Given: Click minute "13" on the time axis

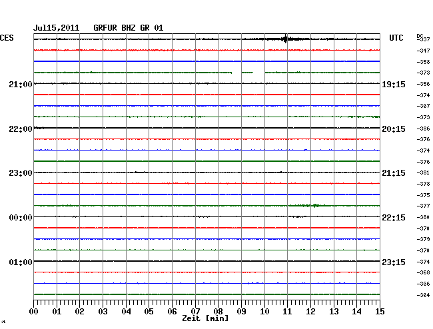Looking at the screenshot, I should point(334,311).
